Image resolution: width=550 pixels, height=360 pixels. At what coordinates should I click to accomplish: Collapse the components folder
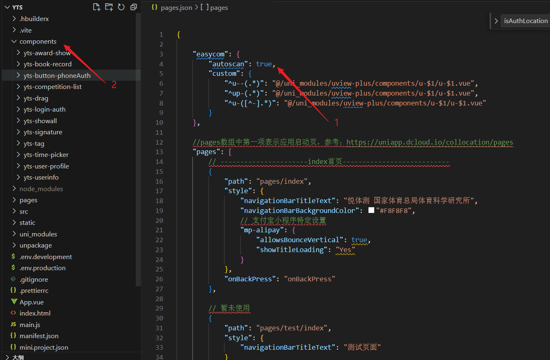point(38,42)
